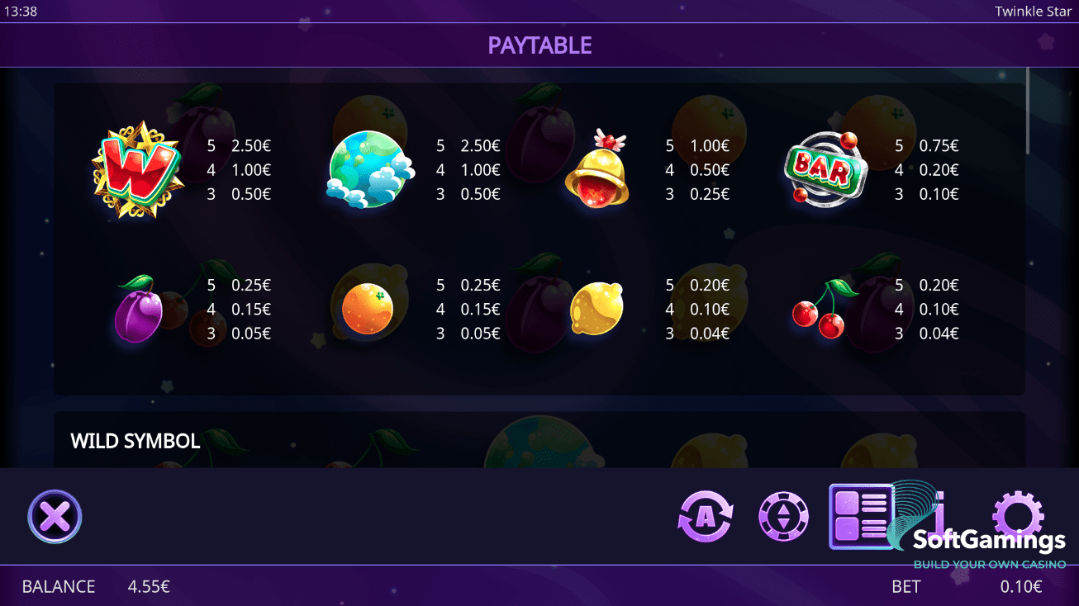Click the BALANCE value 4.55€
This screenshot has height=606, width=1079.
(149, 587)
